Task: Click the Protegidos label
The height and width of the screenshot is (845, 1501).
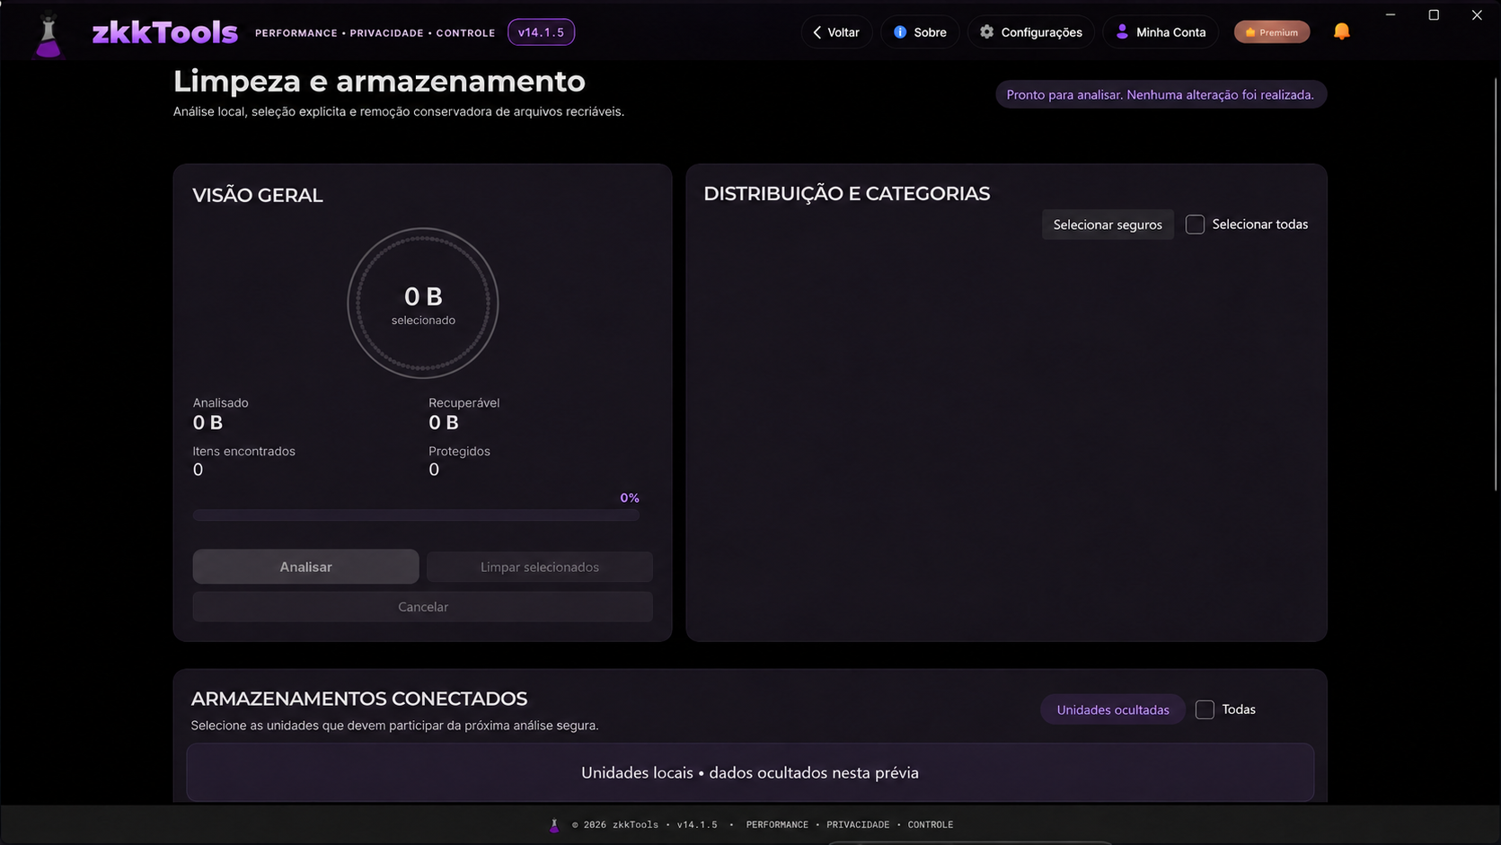Action: [x=459, y=451]
